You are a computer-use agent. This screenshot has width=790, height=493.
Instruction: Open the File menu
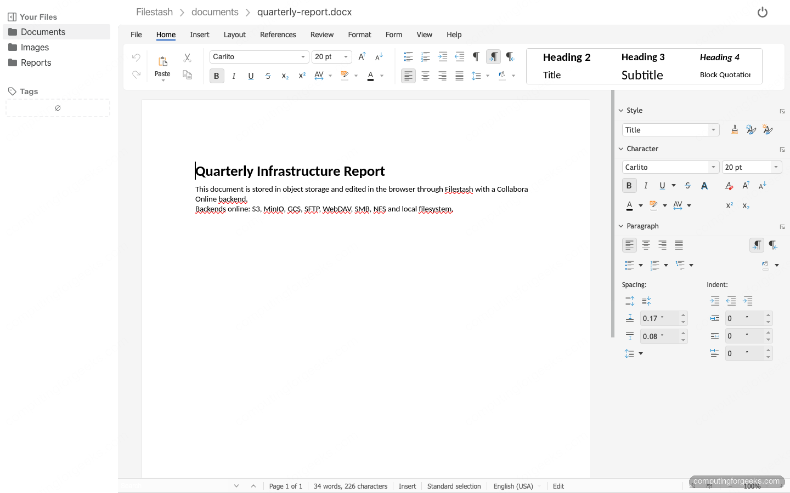136,35
